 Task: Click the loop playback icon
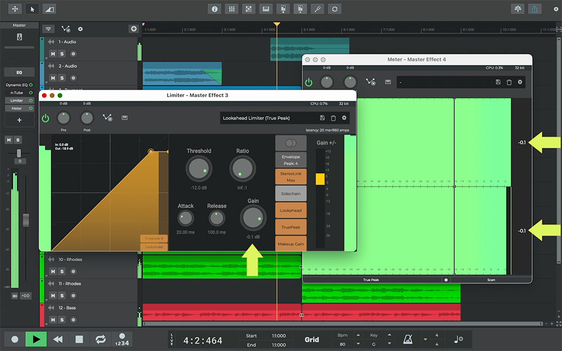click(101, 339)
